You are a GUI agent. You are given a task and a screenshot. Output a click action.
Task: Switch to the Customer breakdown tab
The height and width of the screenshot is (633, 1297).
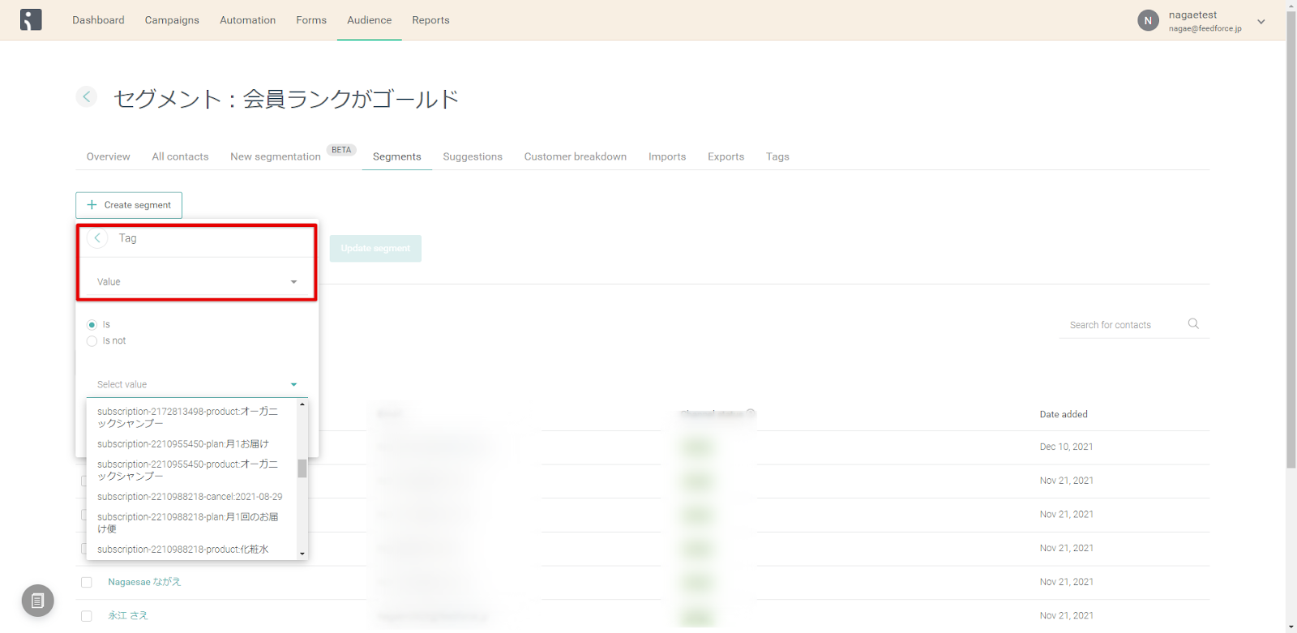pos(575,156)
